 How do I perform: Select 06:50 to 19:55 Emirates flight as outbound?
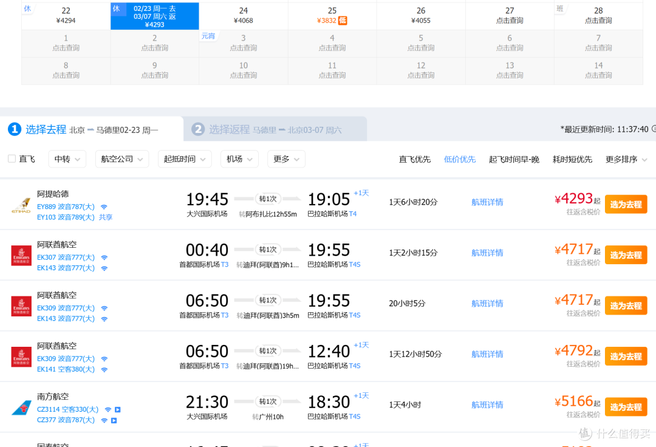[x=626, y=305]
